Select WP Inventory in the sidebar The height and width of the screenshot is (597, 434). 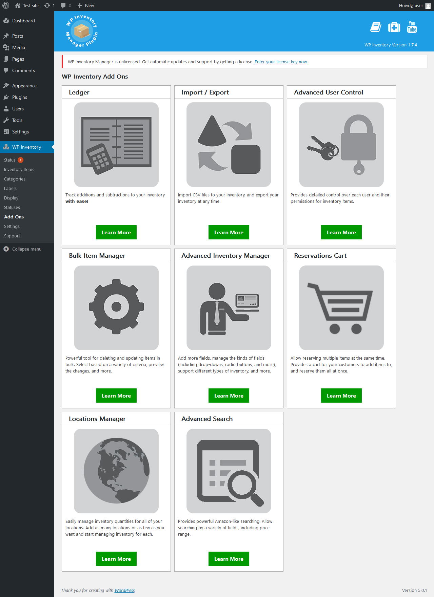click(x=27, y=147)
